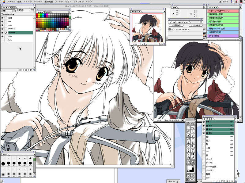Open the Channels panel flyout menu

(236, 119)
